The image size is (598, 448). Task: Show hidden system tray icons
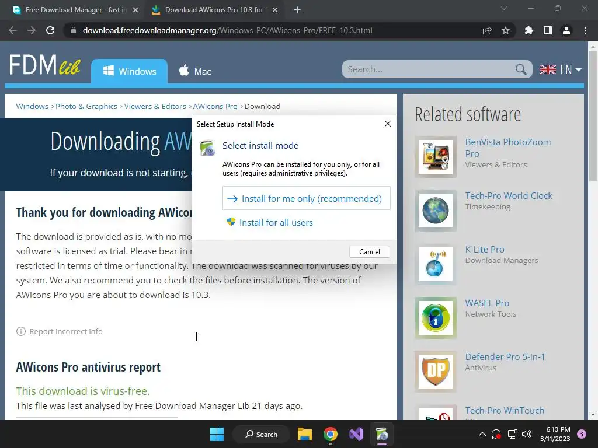(482, 434)
